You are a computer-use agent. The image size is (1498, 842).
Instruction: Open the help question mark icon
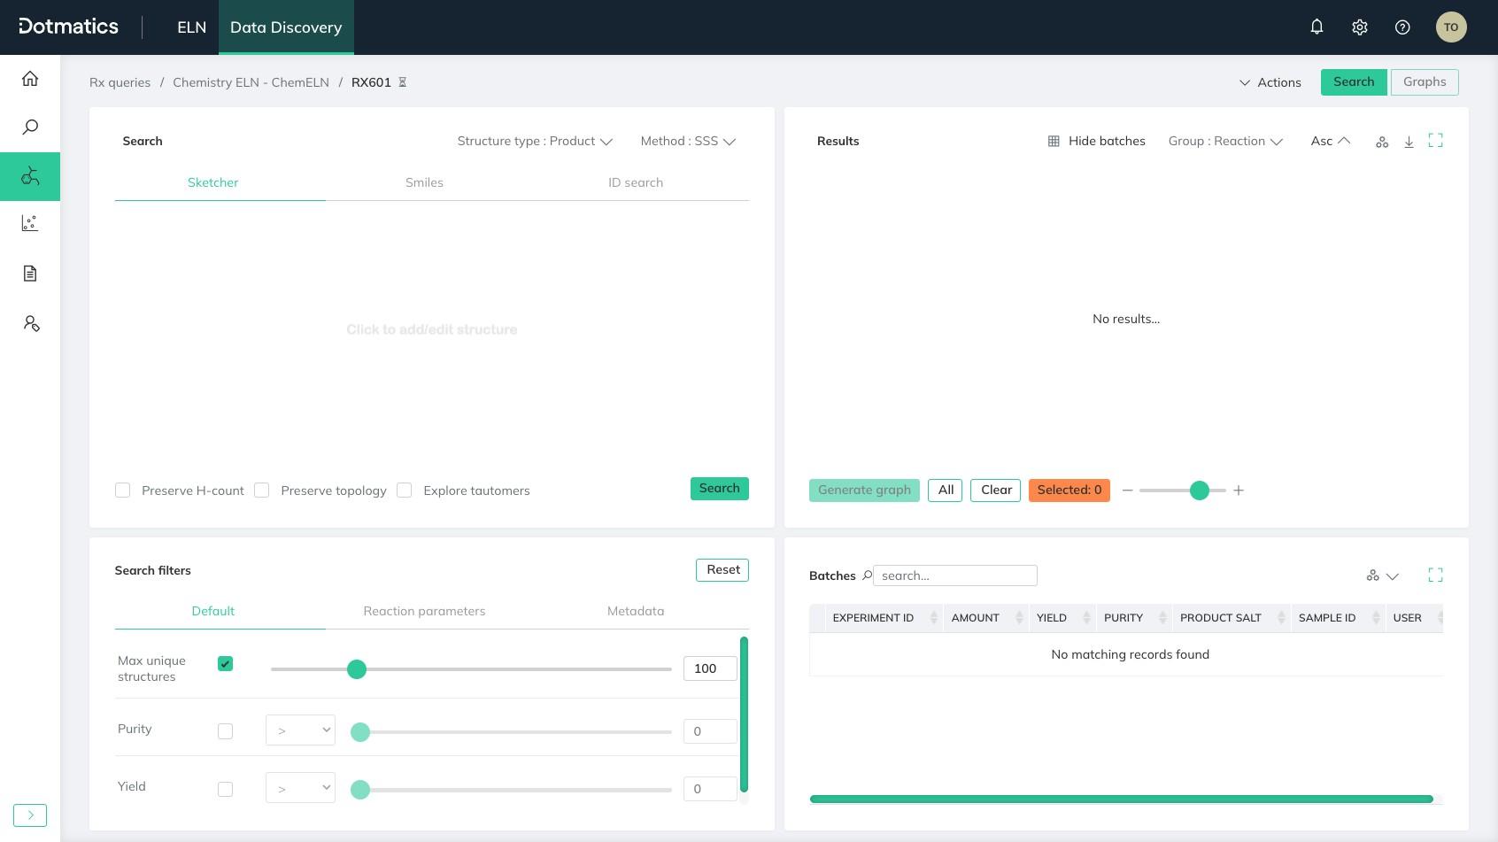coord(1402,27)
